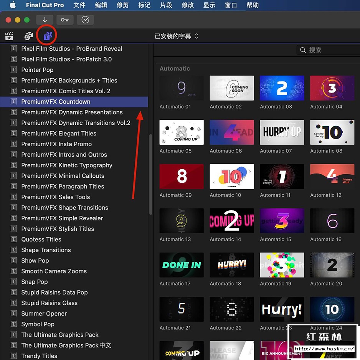Select PremiumVFX Elegant Titles category
360x360 pixels.
(x=59, y=134)
